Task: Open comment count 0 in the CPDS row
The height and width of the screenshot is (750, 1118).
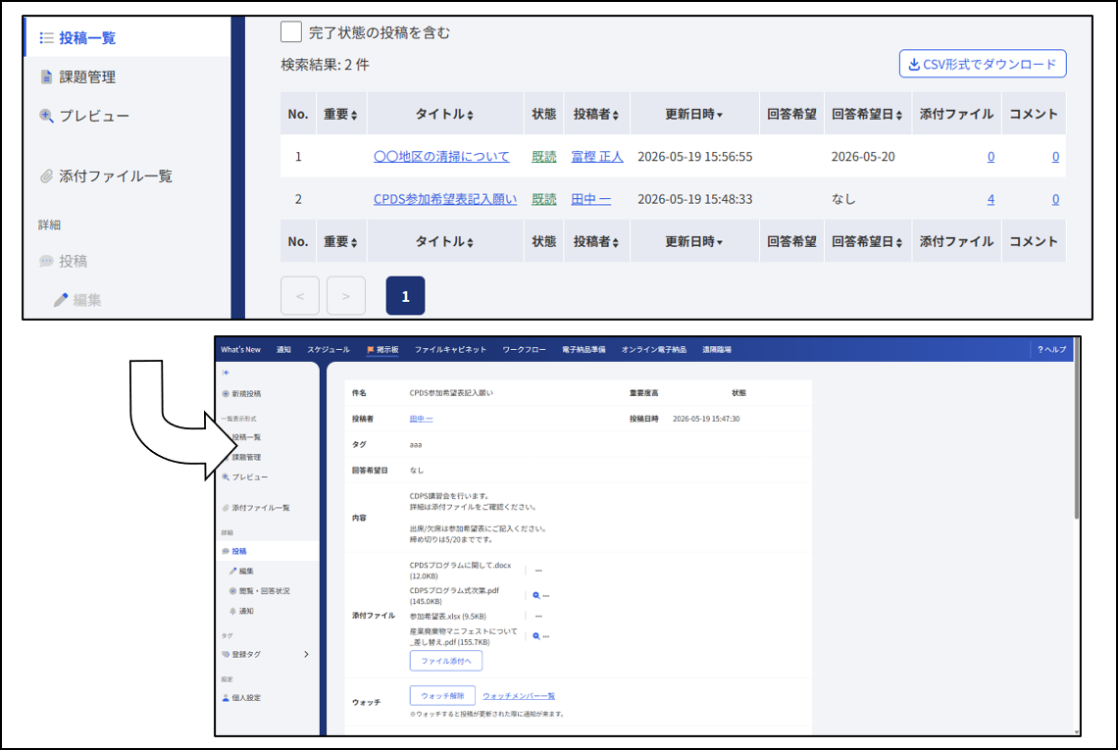Action: coord(1055,200)
